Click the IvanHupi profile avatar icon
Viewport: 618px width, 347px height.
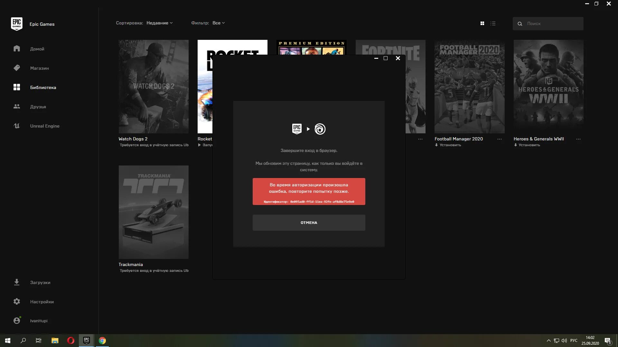17,320
